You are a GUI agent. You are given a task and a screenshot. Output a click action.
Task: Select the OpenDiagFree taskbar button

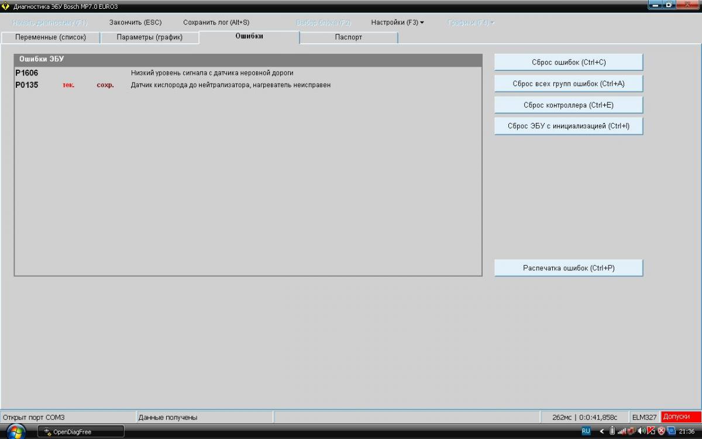81,432
